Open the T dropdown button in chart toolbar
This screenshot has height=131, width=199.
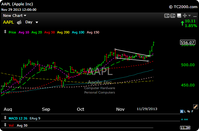point(173,16)
